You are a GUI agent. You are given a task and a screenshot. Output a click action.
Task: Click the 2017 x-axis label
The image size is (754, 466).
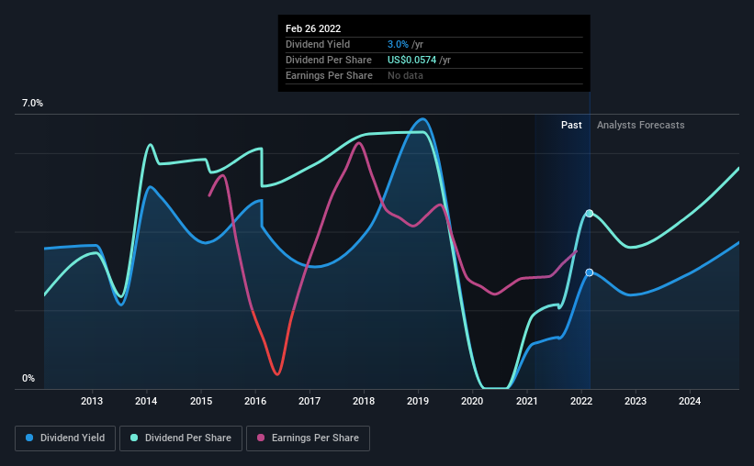(309, 401)
